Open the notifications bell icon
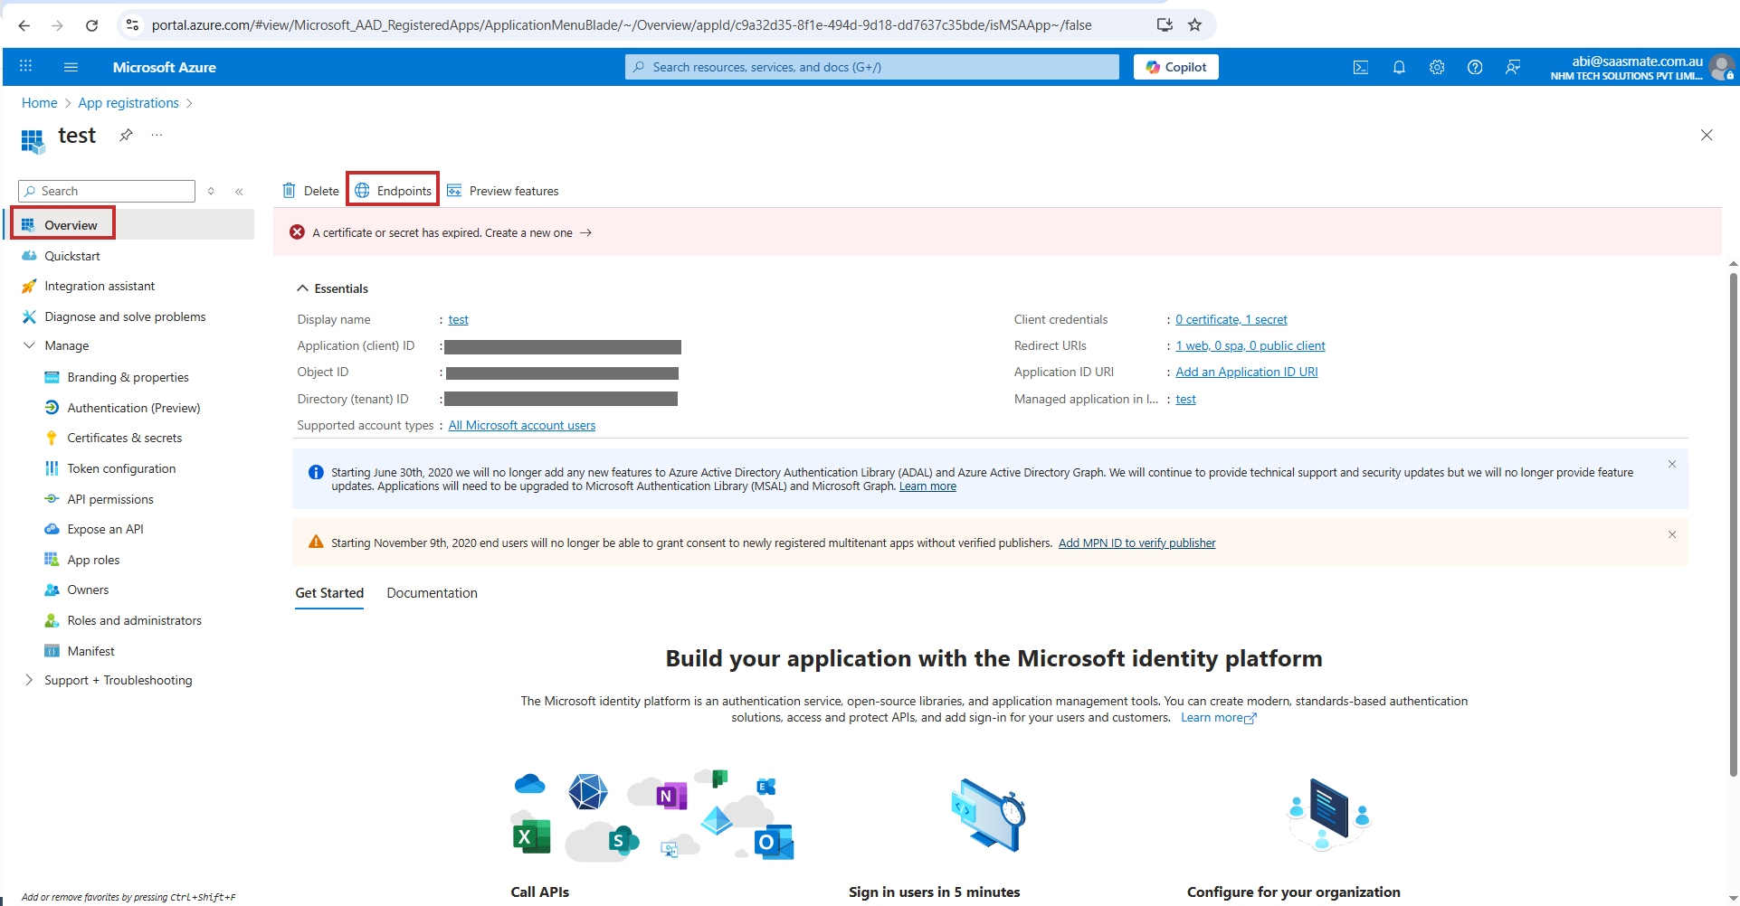 pos(1399,67)
